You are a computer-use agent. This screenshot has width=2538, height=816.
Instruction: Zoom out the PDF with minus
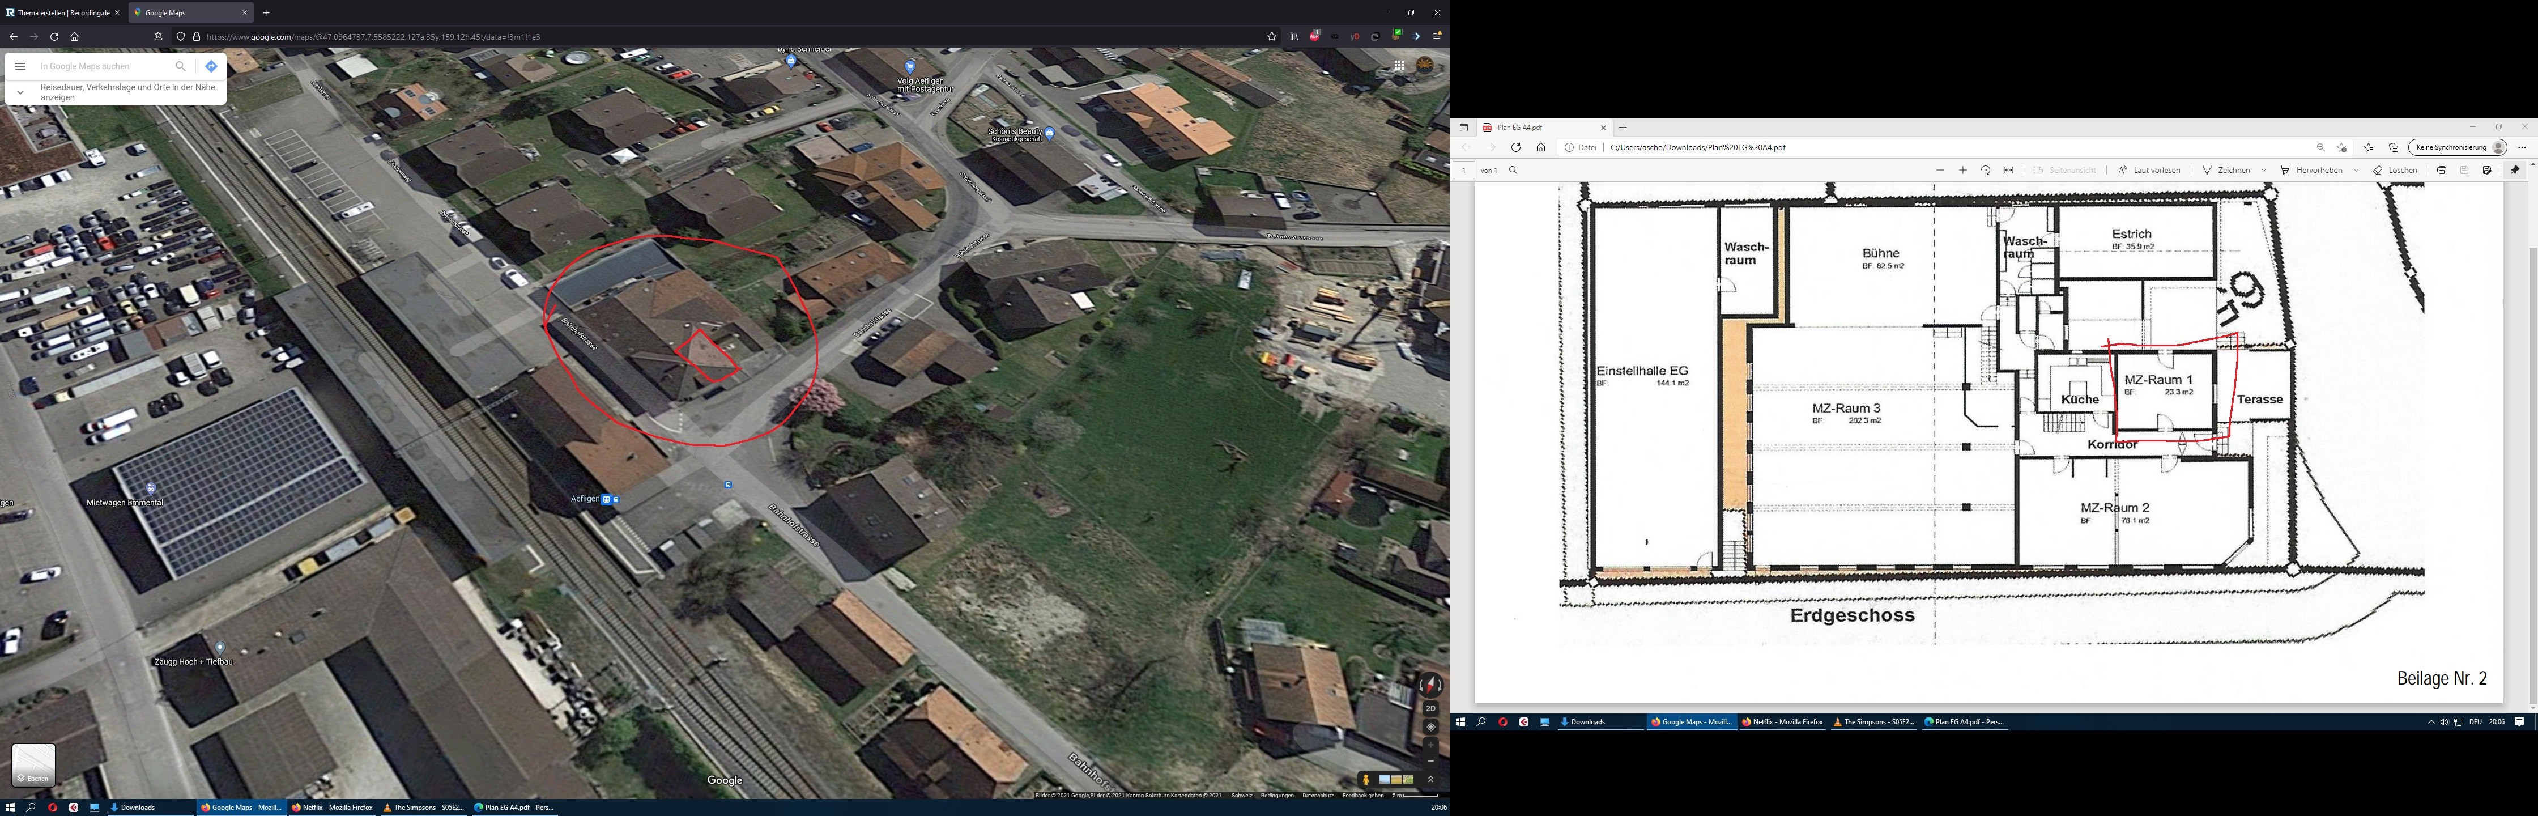[x=1940, y=171]
